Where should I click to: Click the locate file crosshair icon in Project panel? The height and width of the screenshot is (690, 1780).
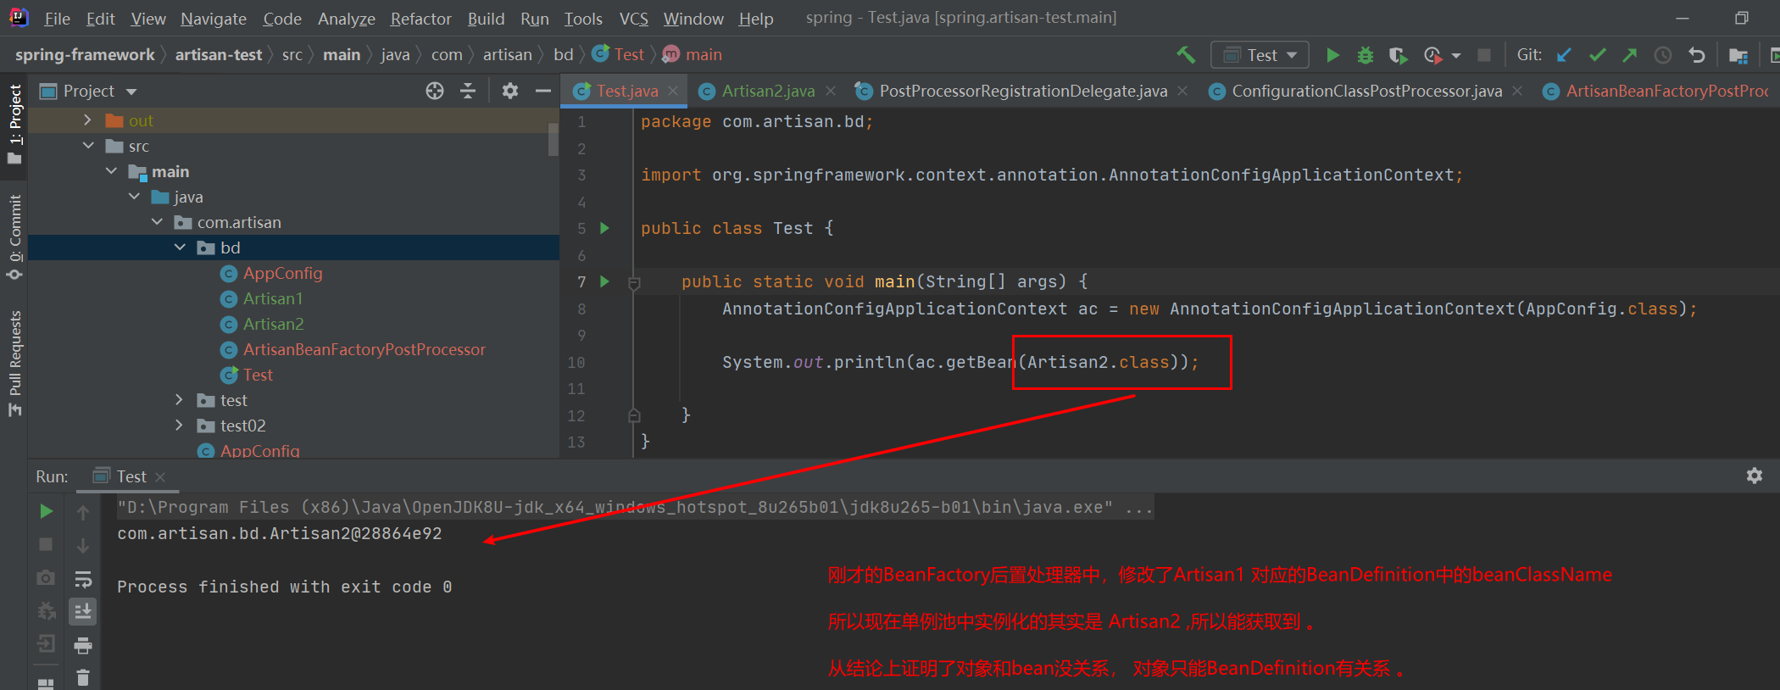click(435, 91)
